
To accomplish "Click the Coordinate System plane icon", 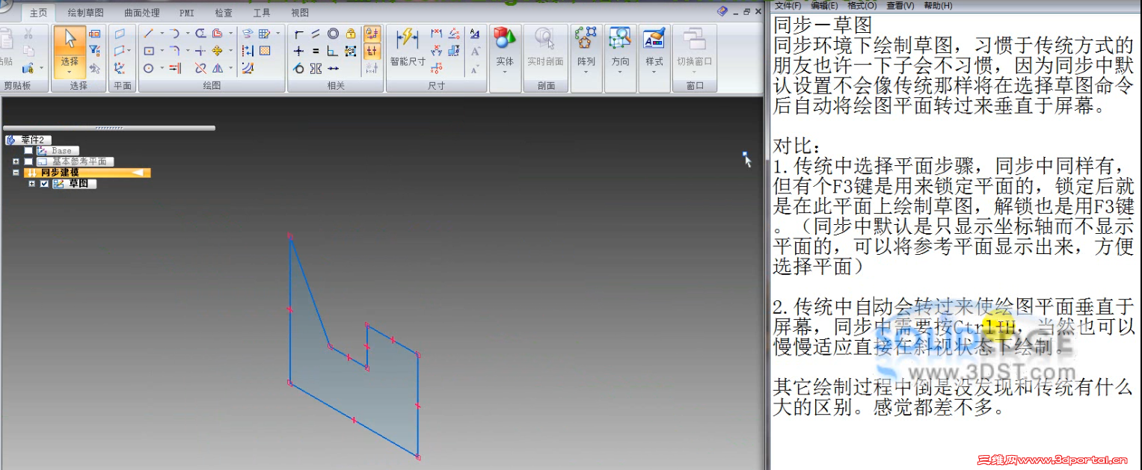I will 120,69.
